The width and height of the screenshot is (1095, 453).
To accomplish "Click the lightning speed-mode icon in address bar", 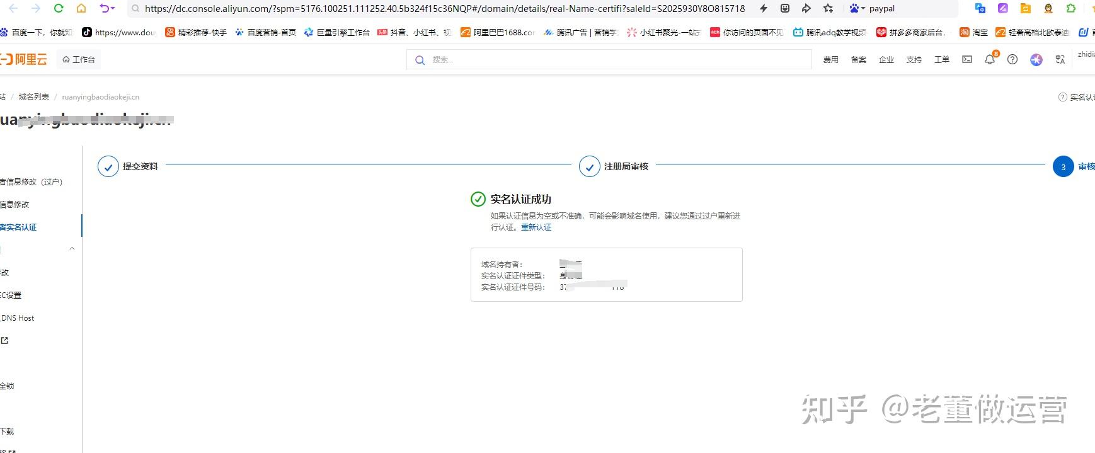I will (763, 8).
